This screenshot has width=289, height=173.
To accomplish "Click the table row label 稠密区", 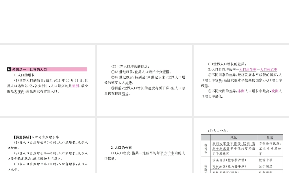I will pos(206,148).
